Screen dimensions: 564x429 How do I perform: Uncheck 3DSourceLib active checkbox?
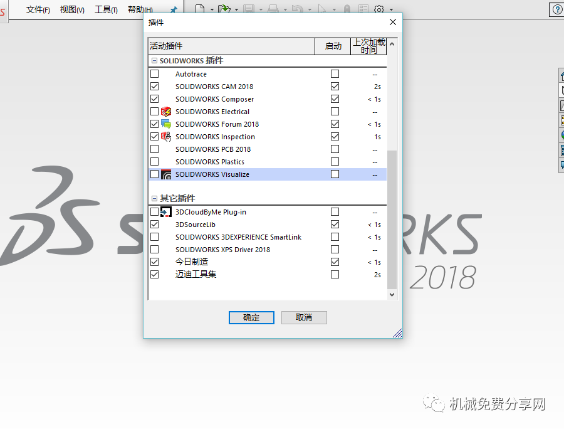point(155,225)
